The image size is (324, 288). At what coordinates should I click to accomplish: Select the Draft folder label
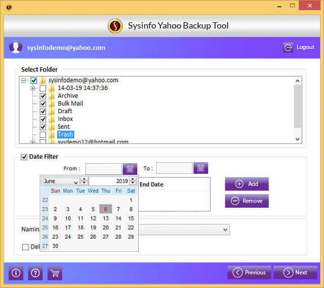point(65,111)
